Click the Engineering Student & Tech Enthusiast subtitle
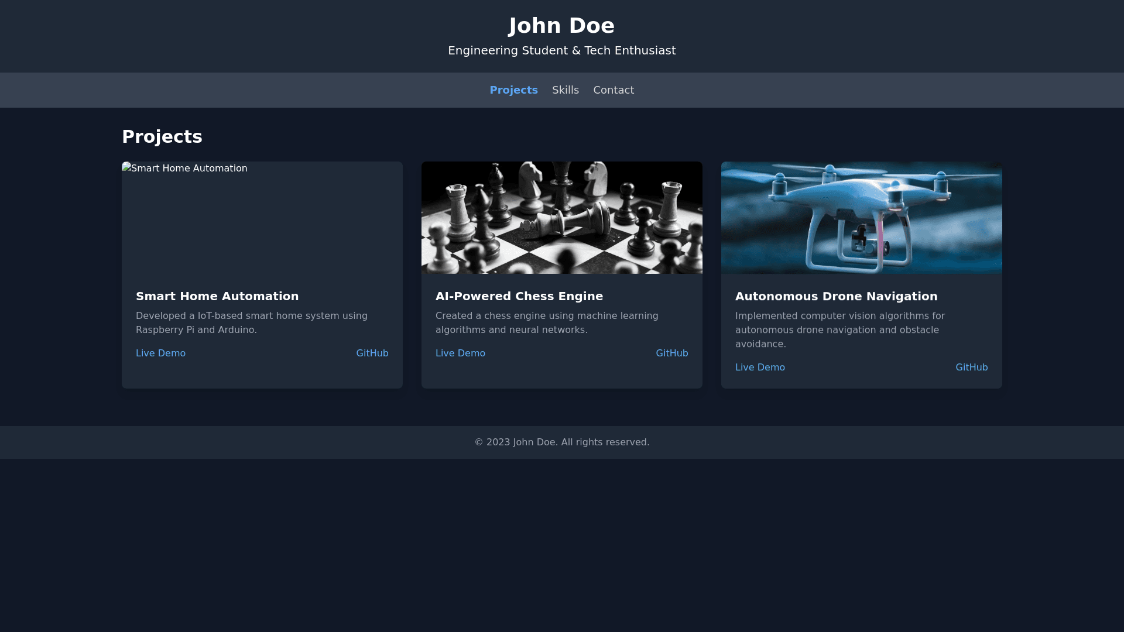This screenshot has width=1124, height=632. 561,51
